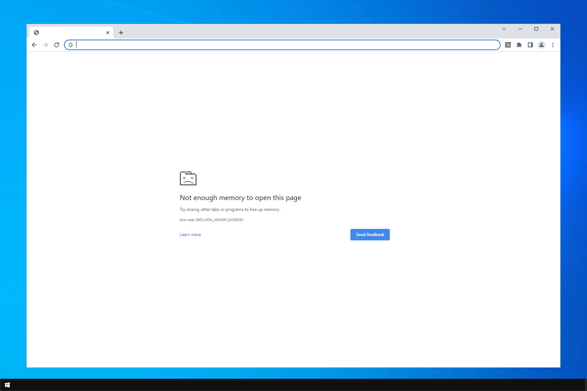Toggle the side panel
Viewport: 587px width, 391px height.
[530, 45]
